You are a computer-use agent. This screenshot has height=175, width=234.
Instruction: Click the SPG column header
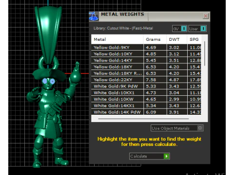pos(194,39)
